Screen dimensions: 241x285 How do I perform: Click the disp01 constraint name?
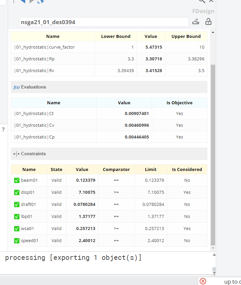click(28, 192)
